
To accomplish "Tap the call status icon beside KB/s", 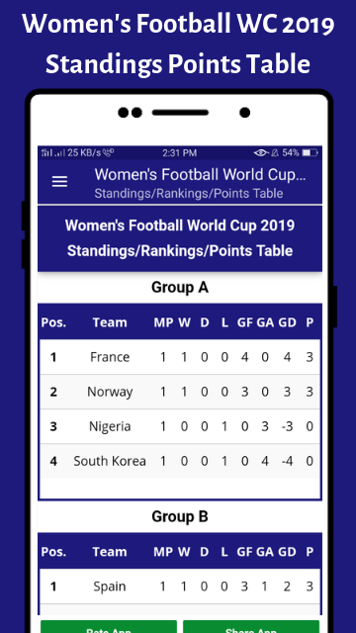I will [x=108, y=152].
